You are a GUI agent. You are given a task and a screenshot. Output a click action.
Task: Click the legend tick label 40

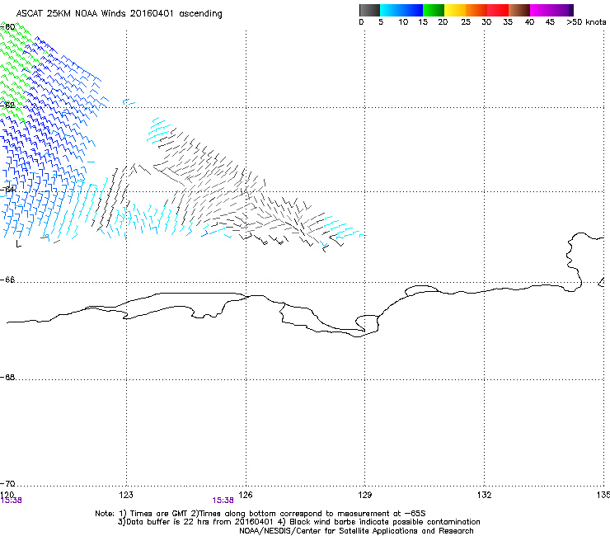[529, 22]
